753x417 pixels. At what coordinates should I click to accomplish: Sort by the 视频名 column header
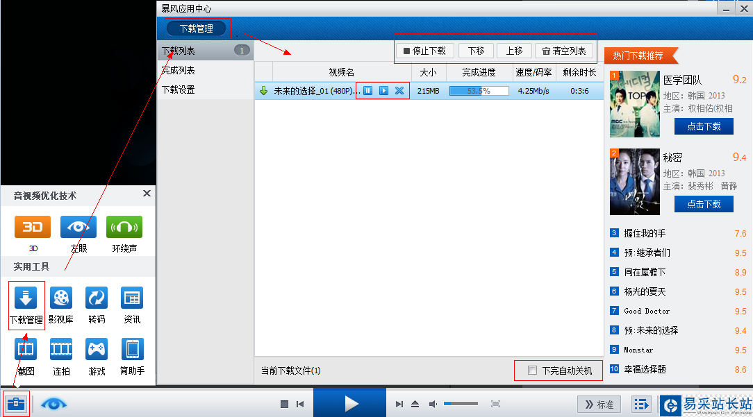(342, 72)
